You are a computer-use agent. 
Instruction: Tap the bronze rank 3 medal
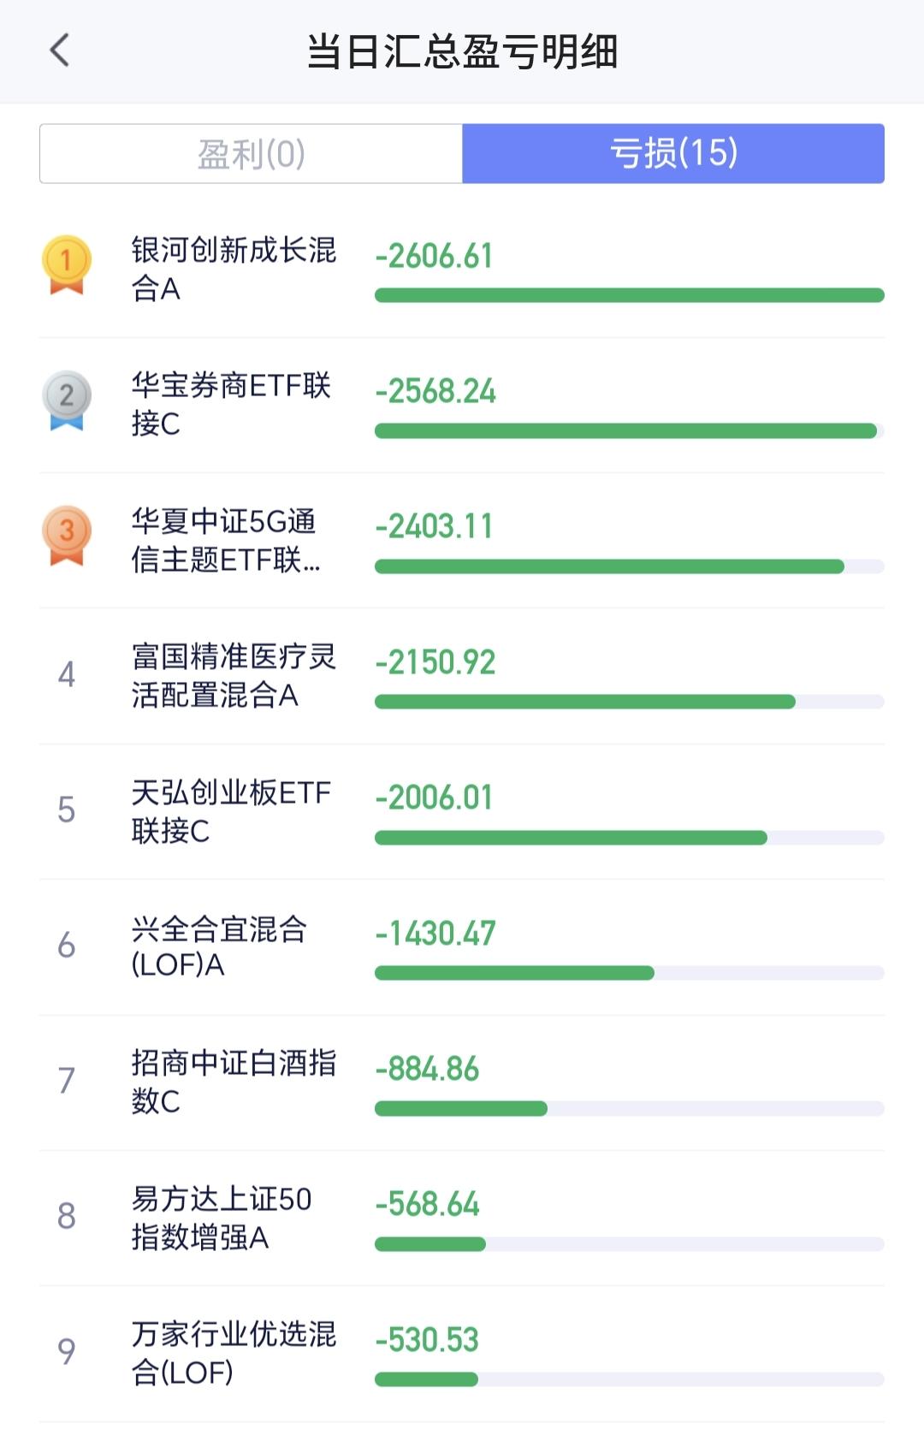(67, 536)
